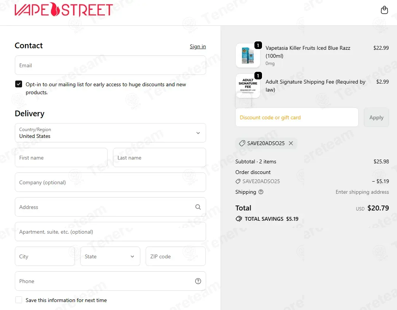Click the Sign in link

(x=198, y=46)
